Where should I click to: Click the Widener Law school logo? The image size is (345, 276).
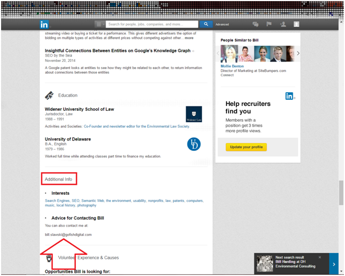pos(194,114)
